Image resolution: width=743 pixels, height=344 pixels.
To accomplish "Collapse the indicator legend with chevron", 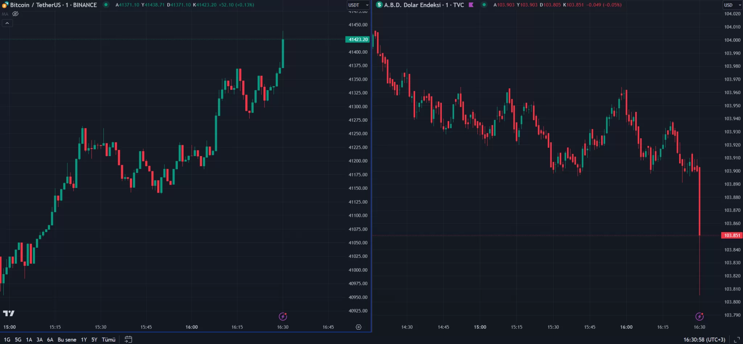I will pyautogui.click(x=7, y=23).
